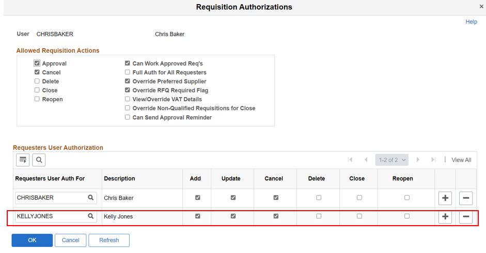Click the grid Find search icon
This screenshot has width=486, height=253.
(39, 160)
